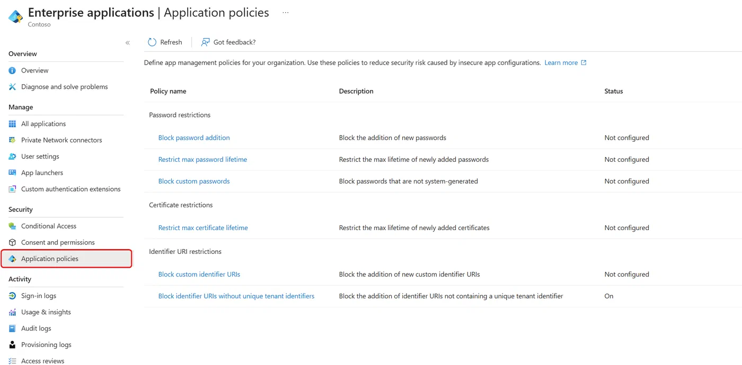Click the Conditional Access icon

(12, 226)
